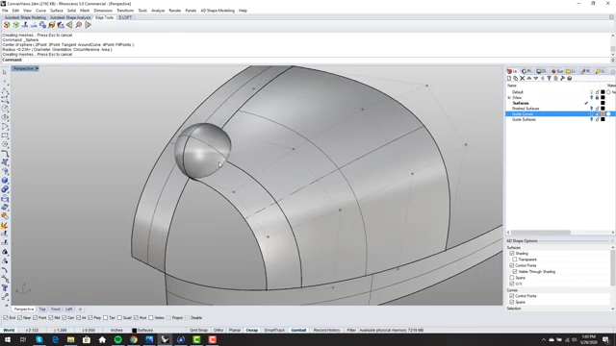Click the Inches units field
This screenshot has height=346, width=616.
(x=116, y=331)
